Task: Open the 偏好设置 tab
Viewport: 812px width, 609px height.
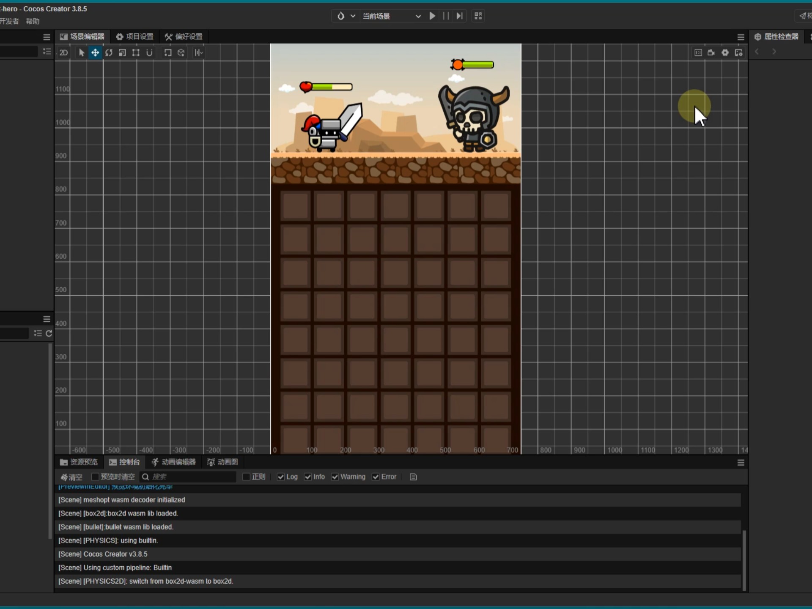Action: (x=184, y=37)
